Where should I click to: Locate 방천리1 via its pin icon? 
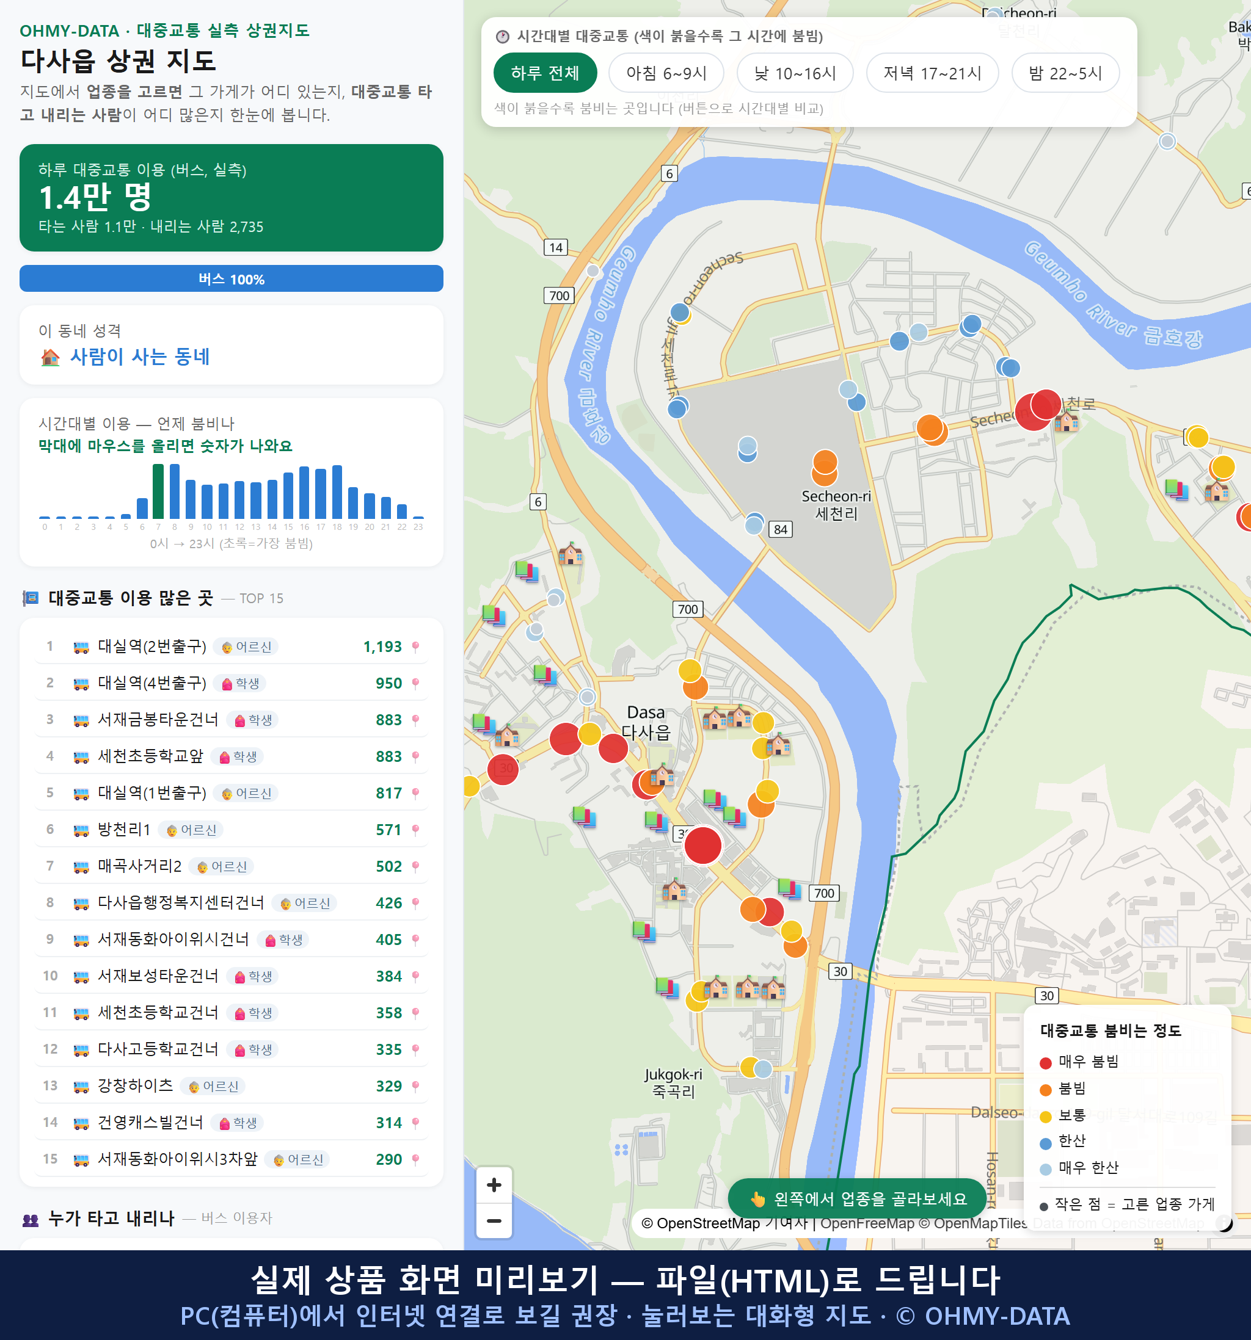[415, 830]
